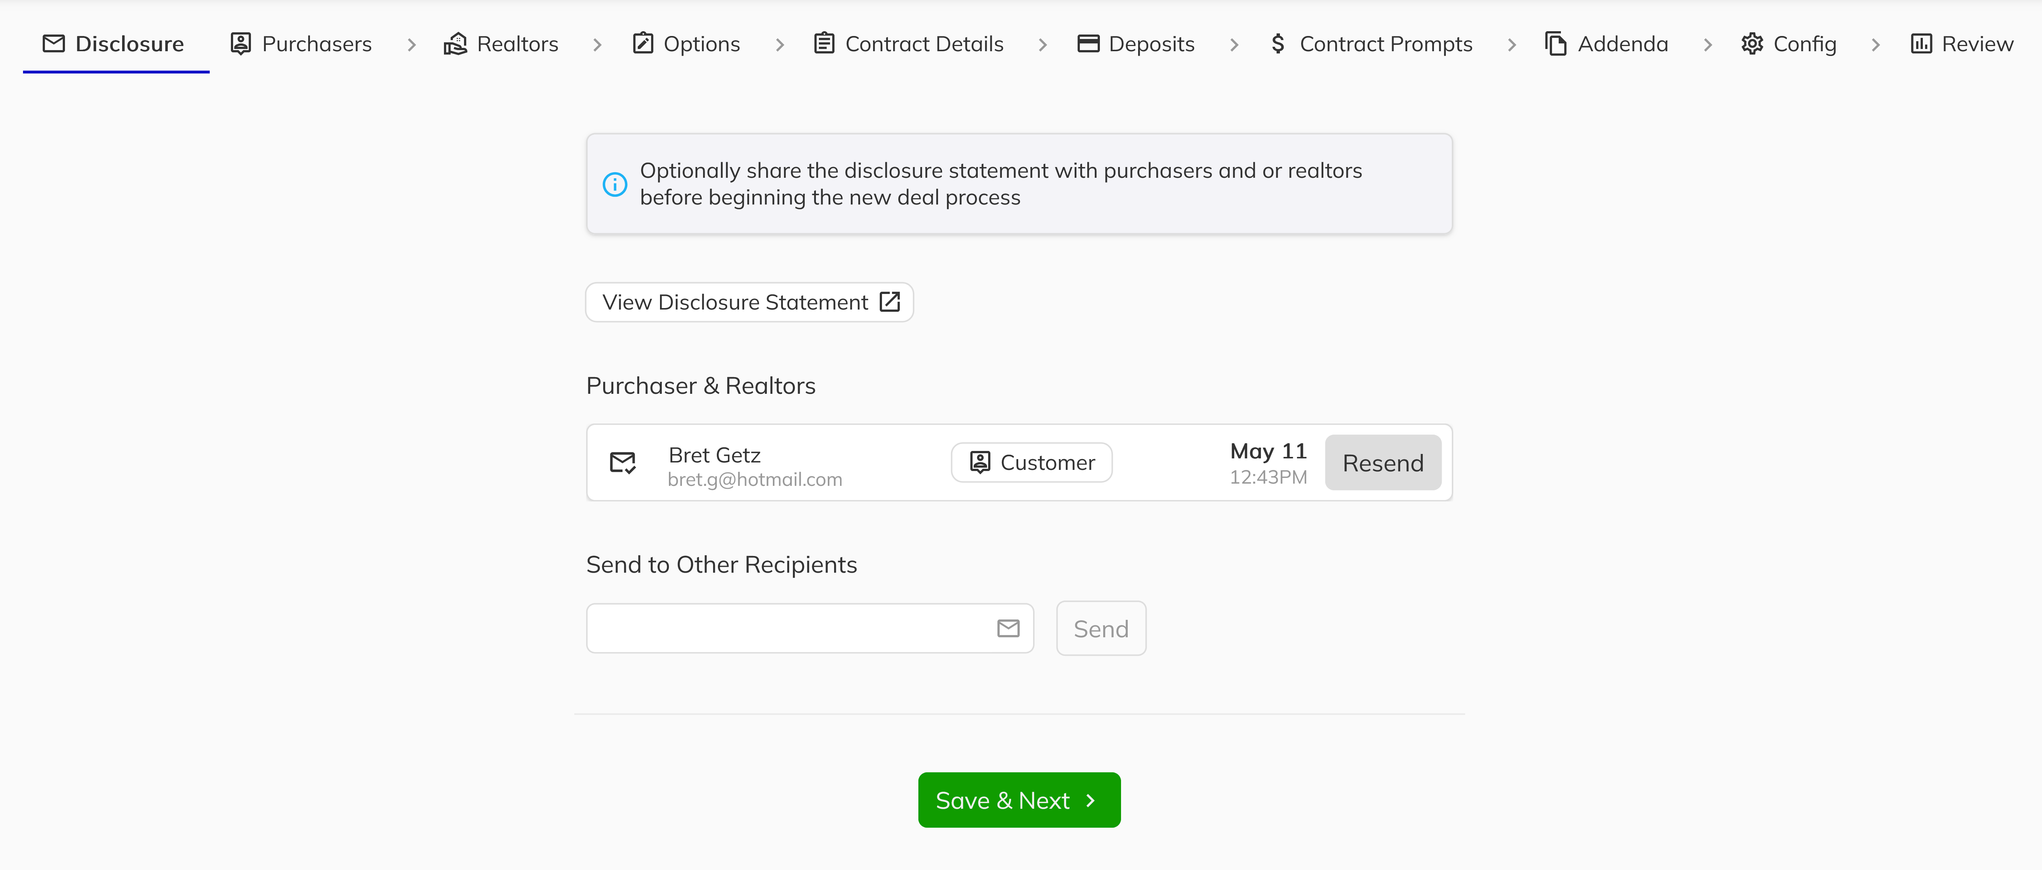Open View Disclosure Statement
Viewport: 2042px width, 870px height.
(x=750, y=302)
